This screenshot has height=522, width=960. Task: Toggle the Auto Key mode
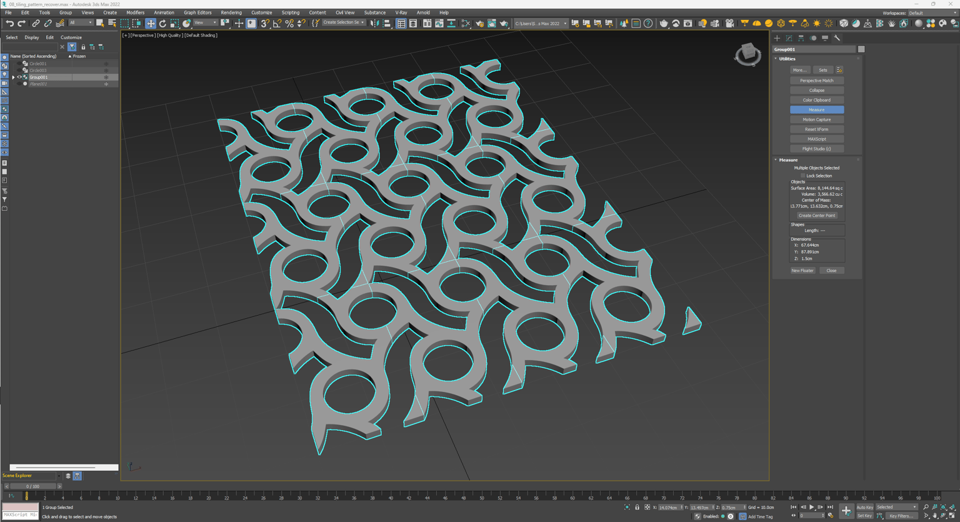click(x=864, y=507)
